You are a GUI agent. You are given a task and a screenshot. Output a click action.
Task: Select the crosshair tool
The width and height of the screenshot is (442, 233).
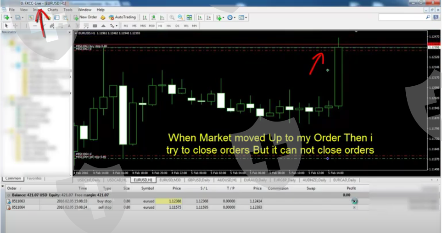tap(15, 26)
